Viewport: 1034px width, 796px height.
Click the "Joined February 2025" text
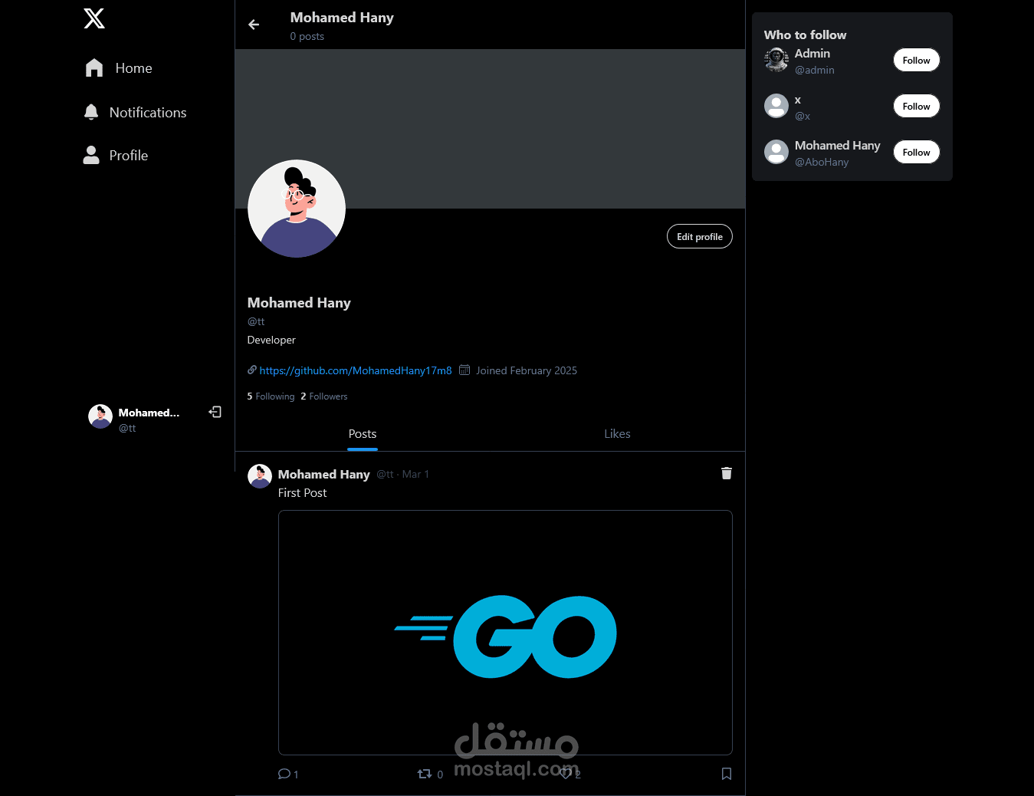pos(527,370)
